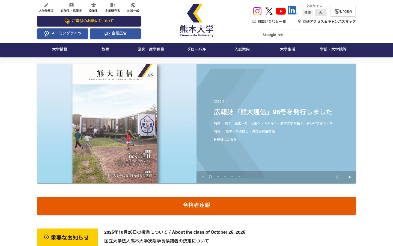Image resolution: width=393 pixels, height=246 pixels.
Task: Pause the slideshow
Action: pyautogui.click(x=337, y=177)
